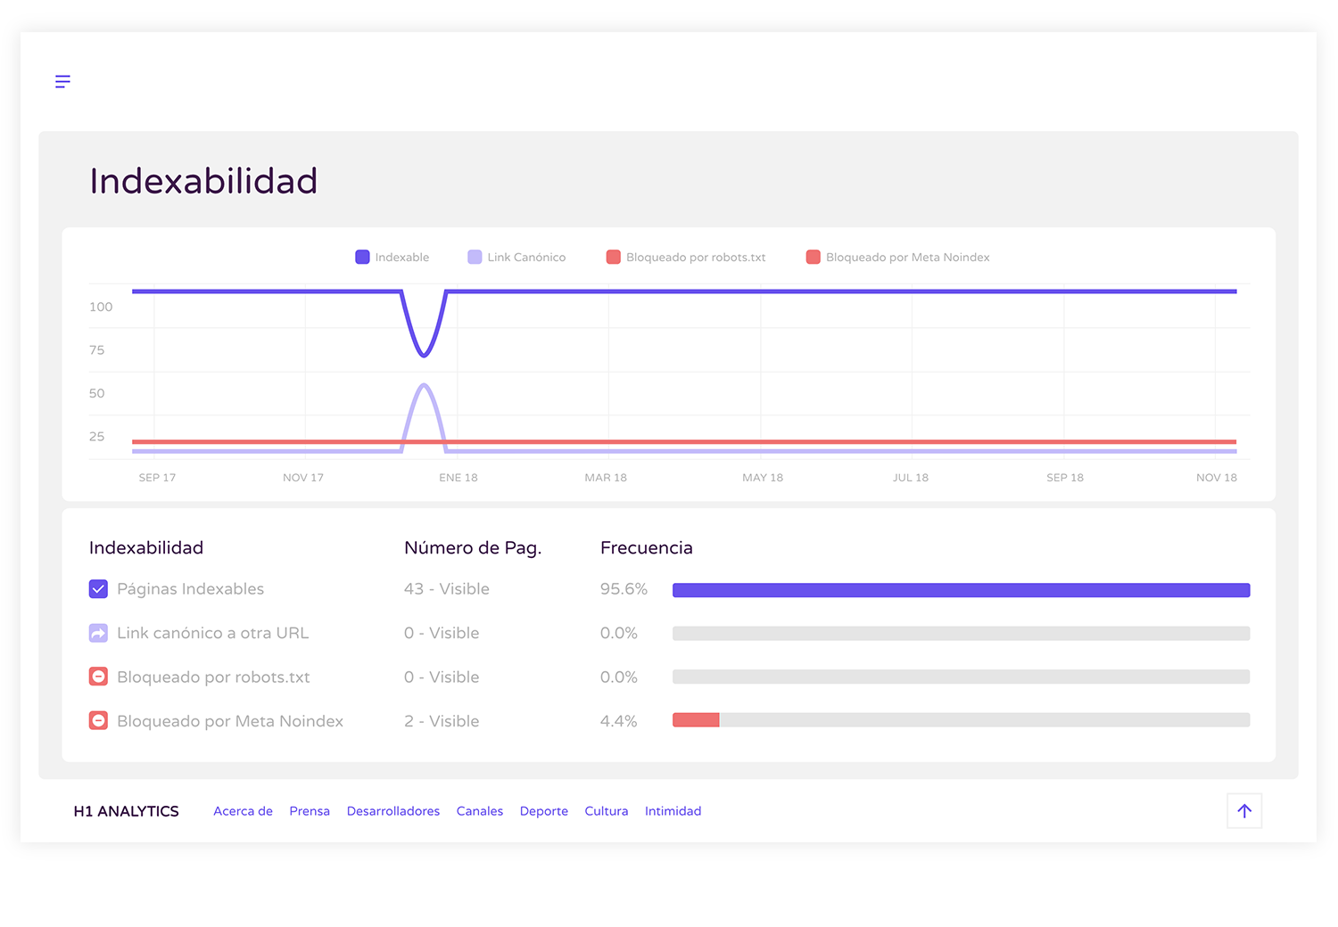
Task: Hide Bloqueado por robots.txt legend series
Action: pyautogui.click(x=685, y=258)
